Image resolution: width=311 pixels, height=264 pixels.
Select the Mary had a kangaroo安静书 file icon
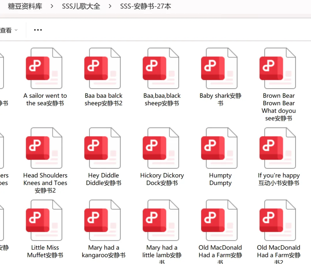coord(102,220)
